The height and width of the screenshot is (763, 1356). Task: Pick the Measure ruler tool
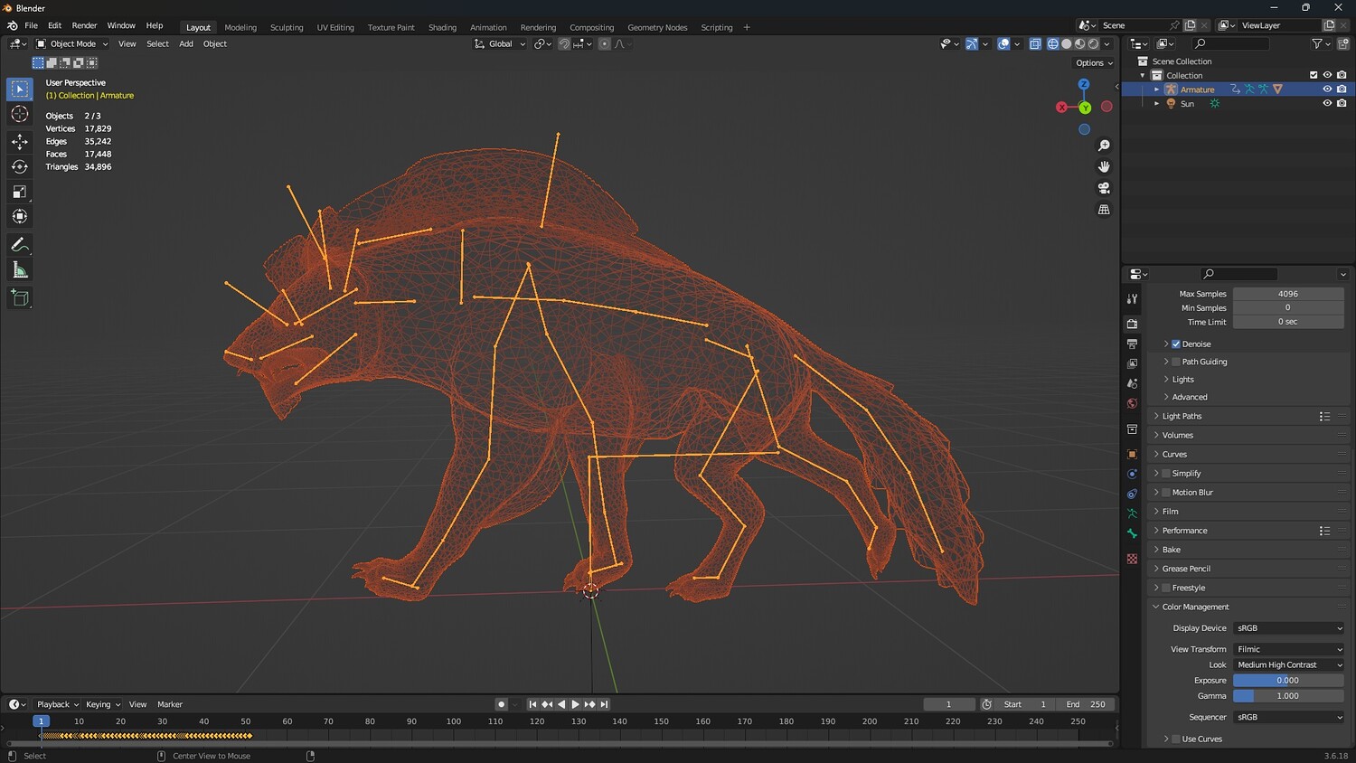[x=19, y=270]
